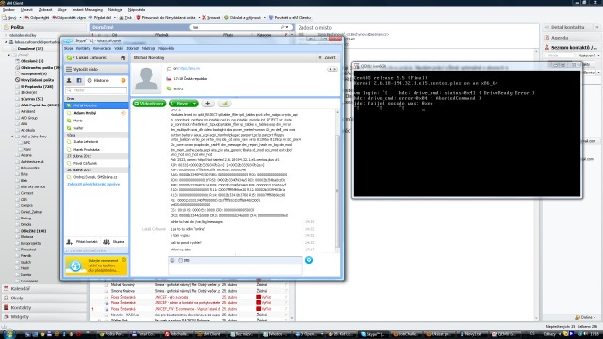
Task: Select the Facebook tab in Skype
Action: pos(79,80)
